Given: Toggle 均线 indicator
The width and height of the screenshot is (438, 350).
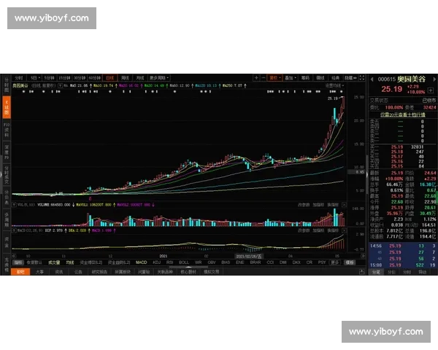Looking at the screenshot, I should pos(69,262).
